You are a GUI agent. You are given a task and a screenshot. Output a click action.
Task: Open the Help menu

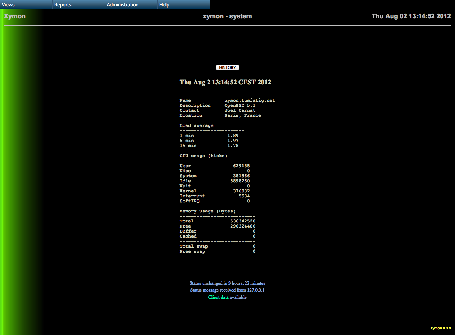[184, 5]
